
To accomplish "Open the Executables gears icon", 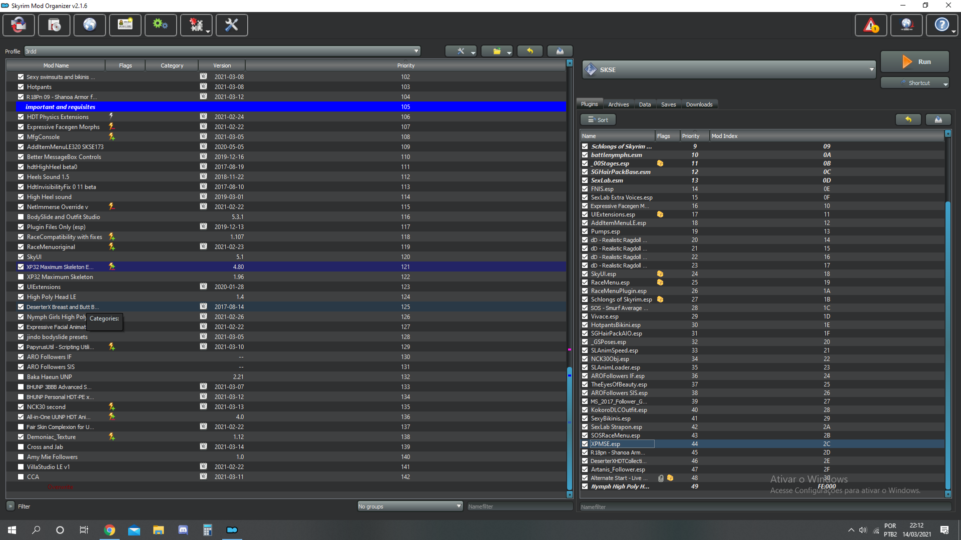I will pyautogui.click(x=161, y=24).
